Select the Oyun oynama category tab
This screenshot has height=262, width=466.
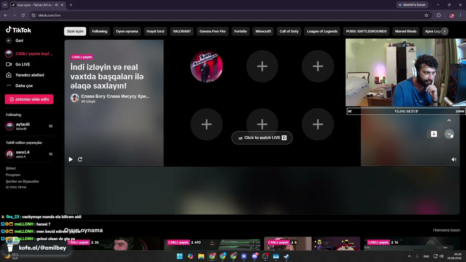(x=127, y=31)
